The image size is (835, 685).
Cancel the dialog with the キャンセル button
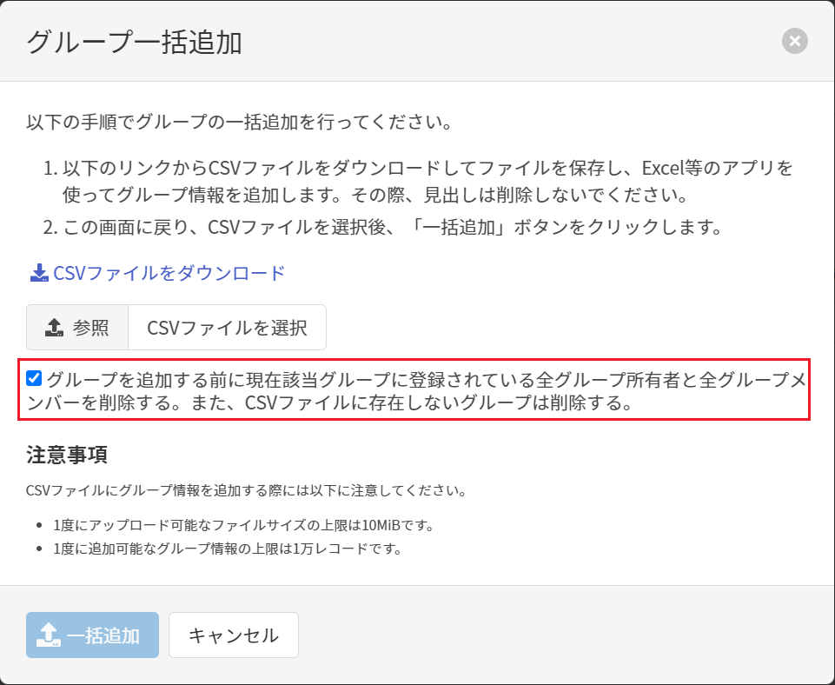pos(233,635)
